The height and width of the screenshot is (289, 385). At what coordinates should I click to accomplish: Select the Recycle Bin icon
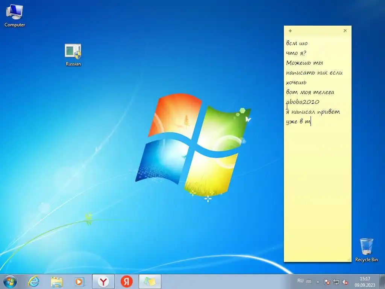366,250
